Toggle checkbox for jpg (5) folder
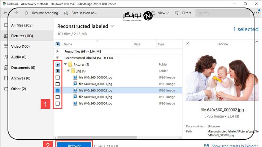The width and height of the screenshot is (262, 147). 58,71
